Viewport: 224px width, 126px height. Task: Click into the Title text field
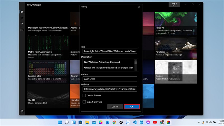[x=110, y=51]
